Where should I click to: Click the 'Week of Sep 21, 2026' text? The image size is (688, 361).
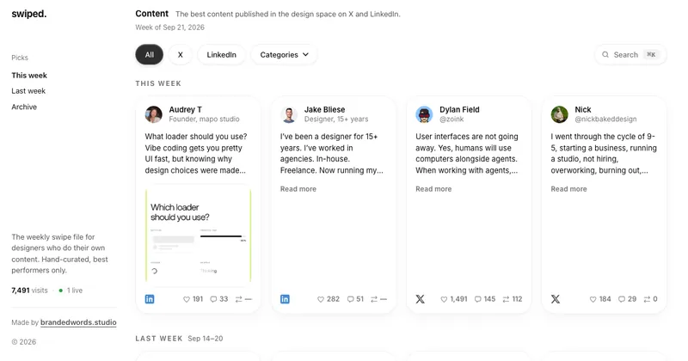click(169, 28)
